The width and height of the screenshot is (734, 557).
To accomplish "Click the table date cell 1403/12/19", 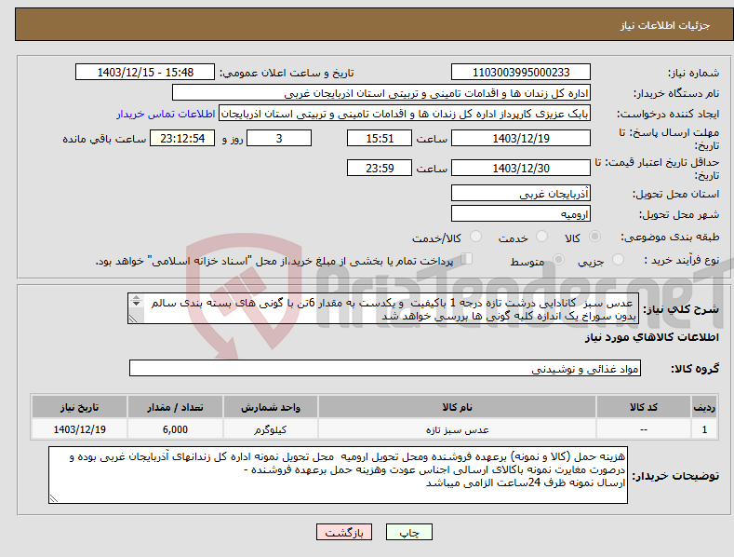I will [80, 429].
